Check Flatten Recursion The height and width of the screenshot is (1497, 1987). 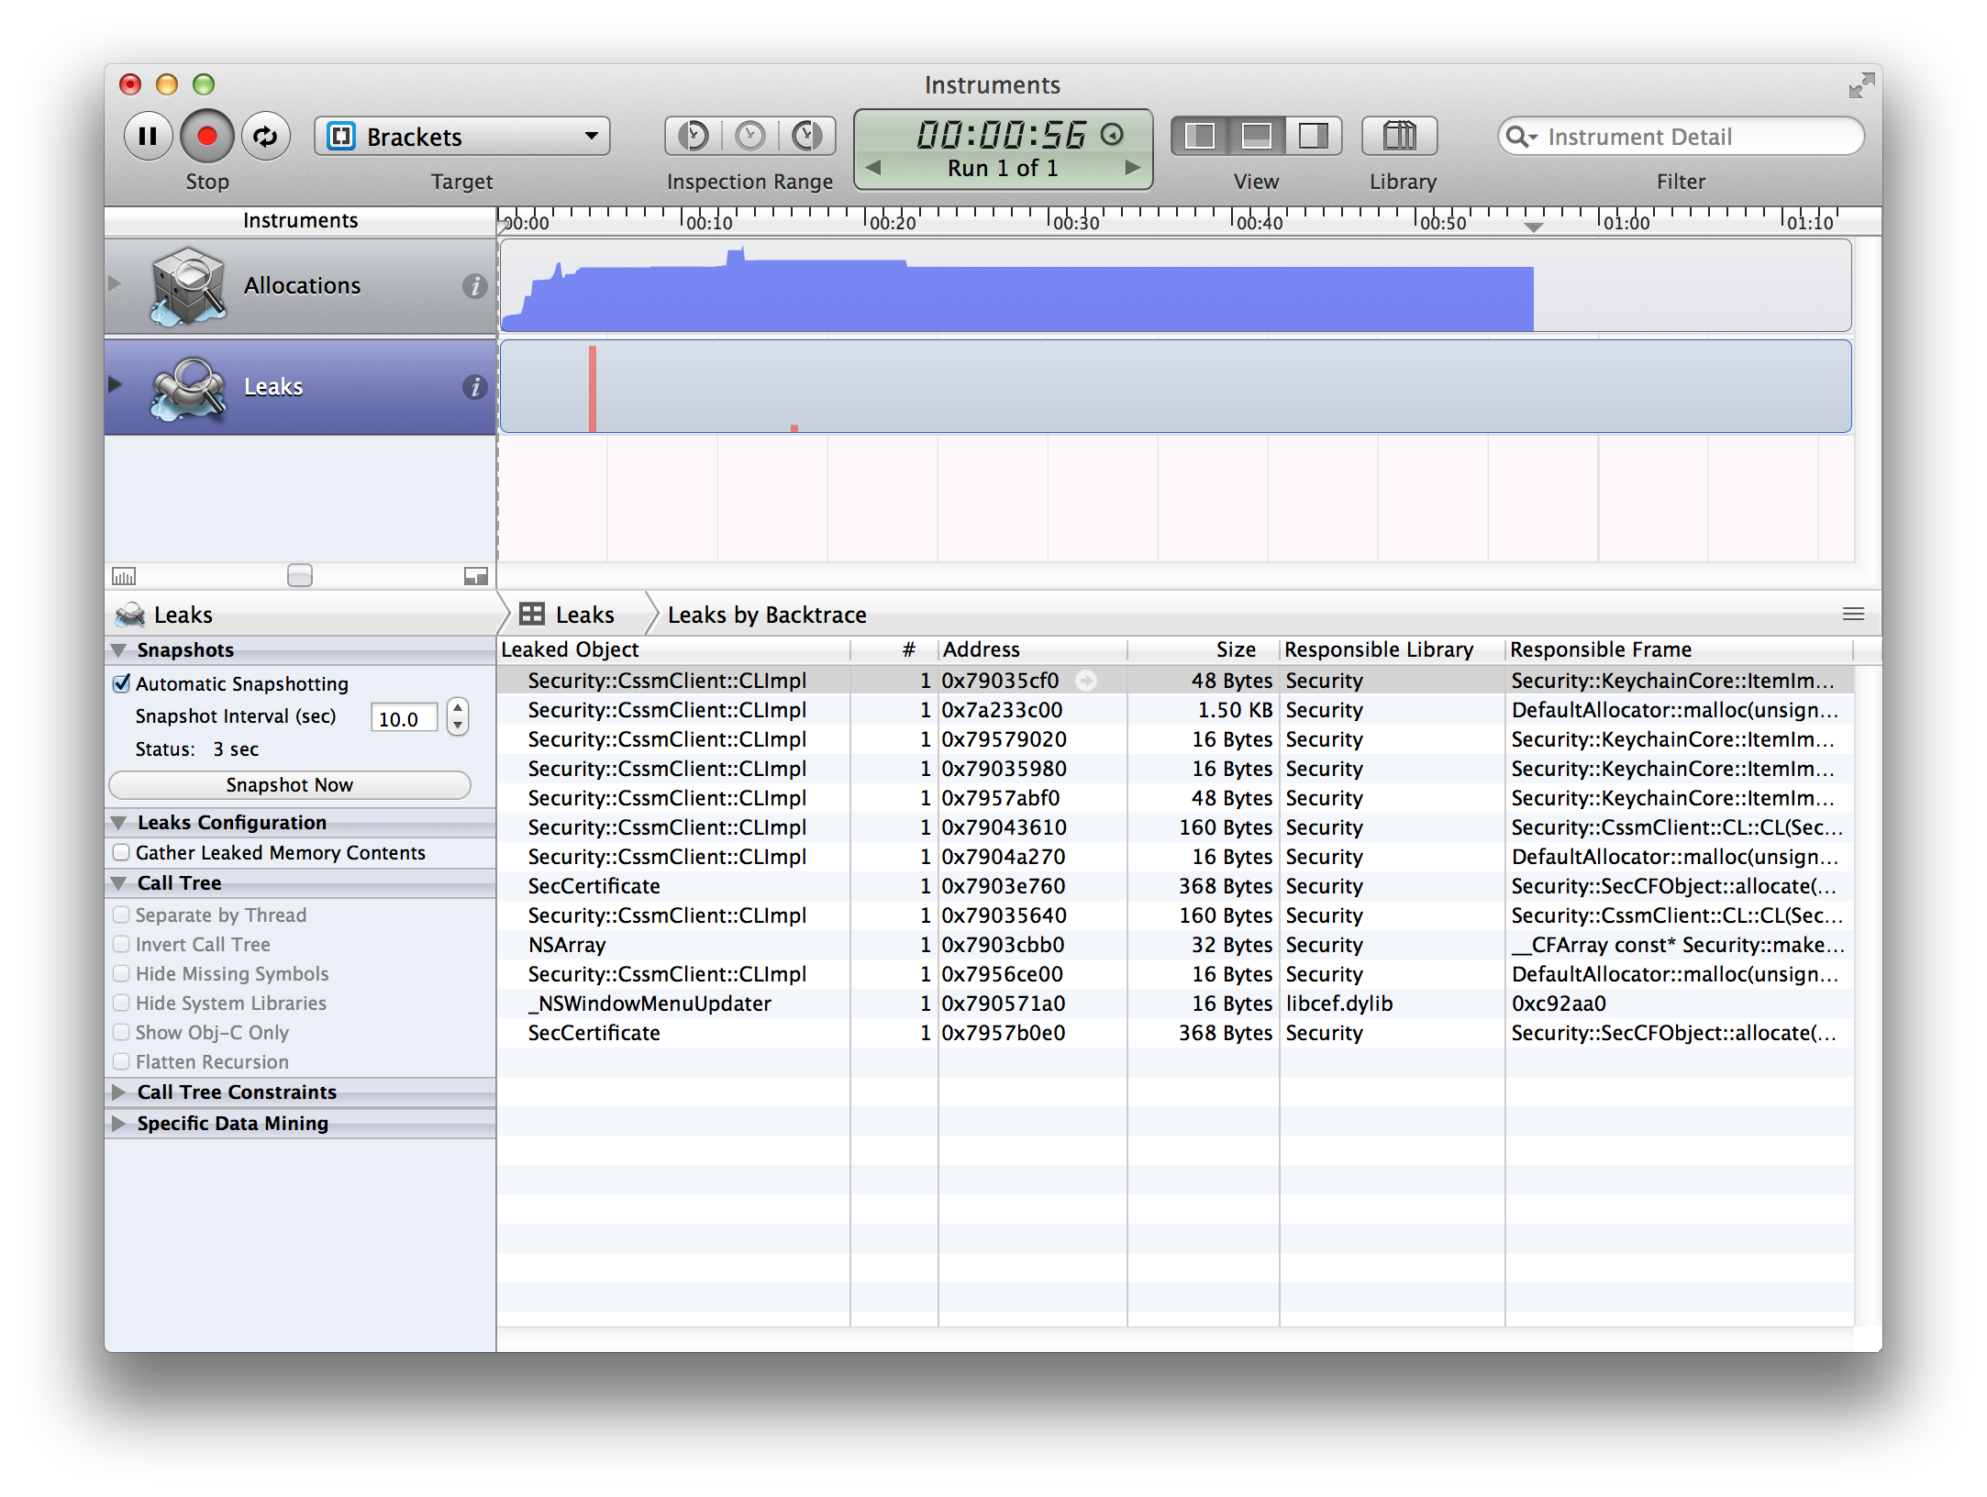pyautogui.click(x=121, y=1061)
